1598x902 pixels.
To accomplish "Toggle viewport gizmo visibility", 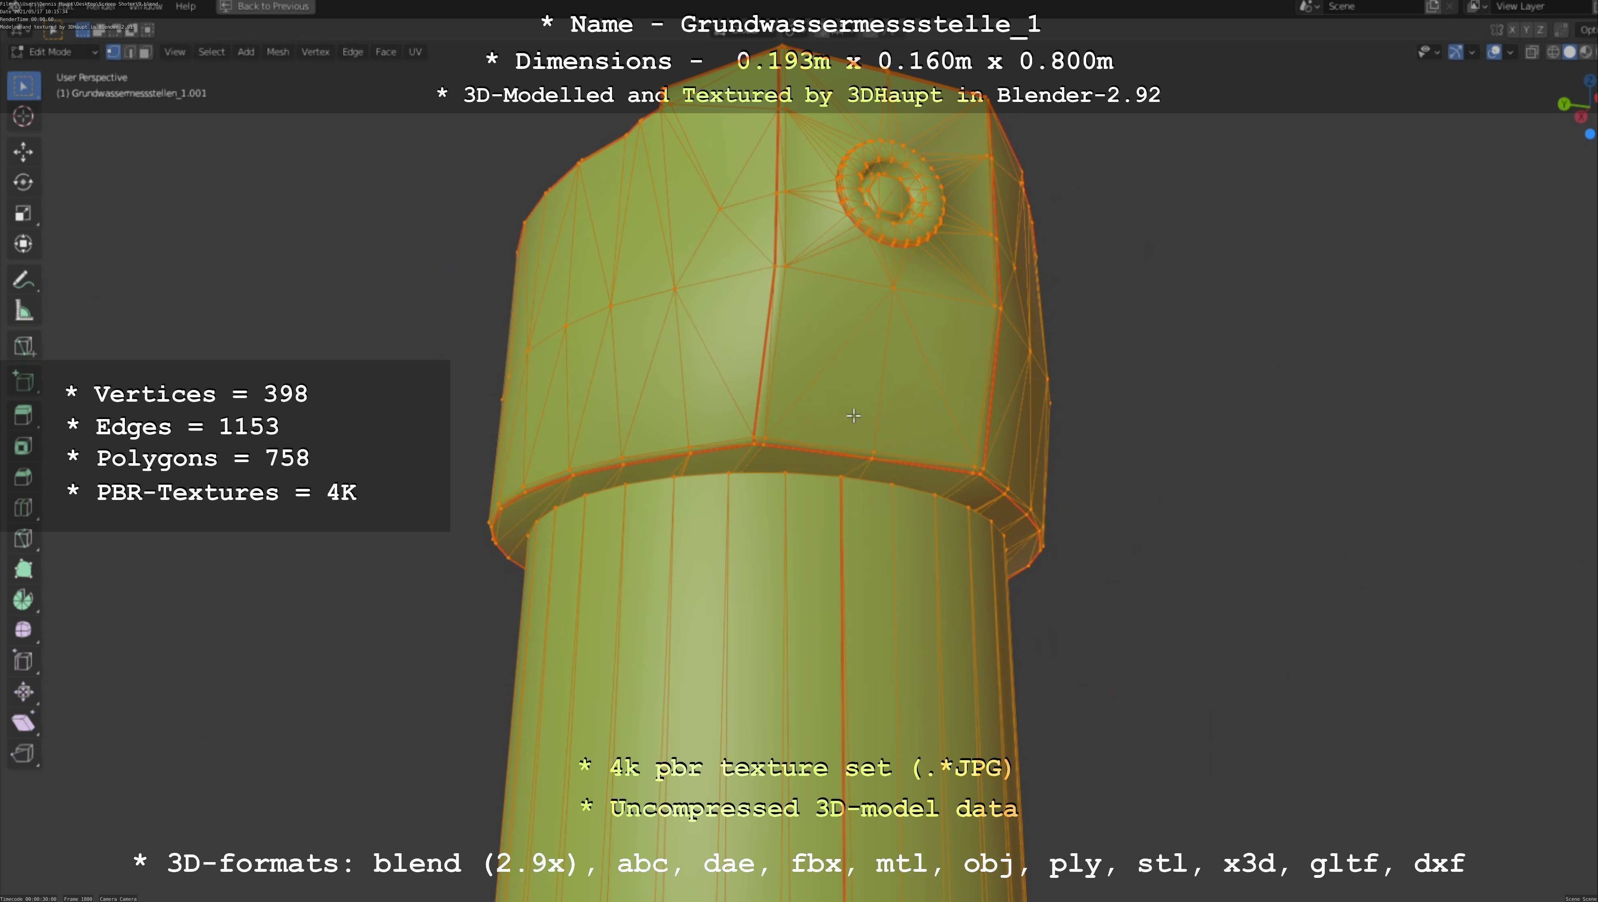I will pyautogui.click(x=1455, y=52).
